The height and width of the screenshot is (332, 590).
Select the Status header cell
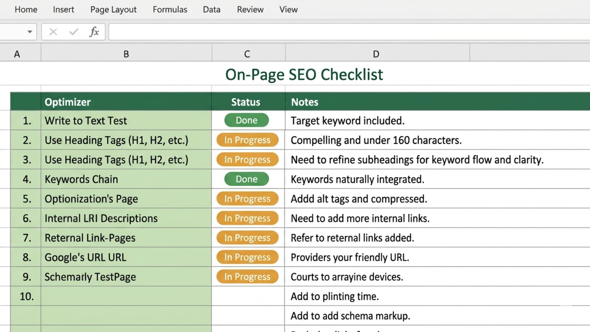(248, 102)
